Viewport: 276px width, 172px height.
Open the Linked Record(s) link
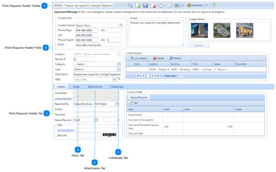(63, 98)
